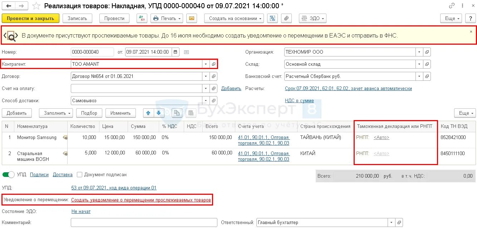
Task: Expand the Счет на оплату dropdown
Action: pyautogui.click(x=206, y=88)
